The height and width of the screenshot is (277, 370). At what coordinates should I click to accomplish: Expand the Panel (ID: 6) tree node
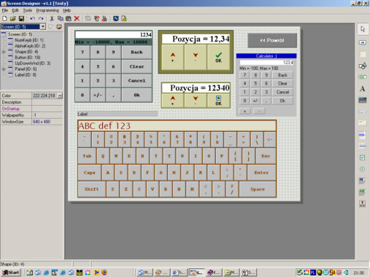4,69
